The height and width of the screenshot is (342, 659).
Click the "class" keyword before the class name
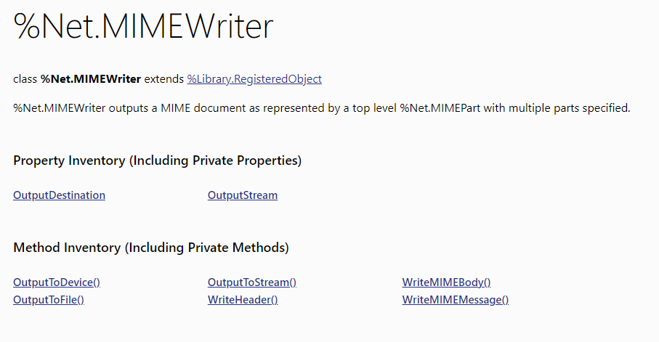25,79
